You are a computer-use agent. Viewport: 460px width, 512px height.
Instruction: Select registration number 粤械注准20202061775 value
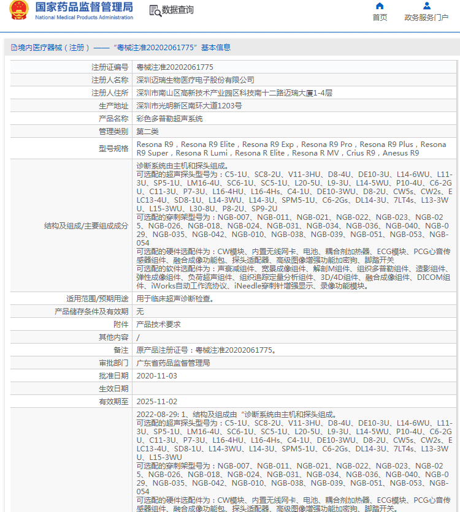[x=175, y=67]
